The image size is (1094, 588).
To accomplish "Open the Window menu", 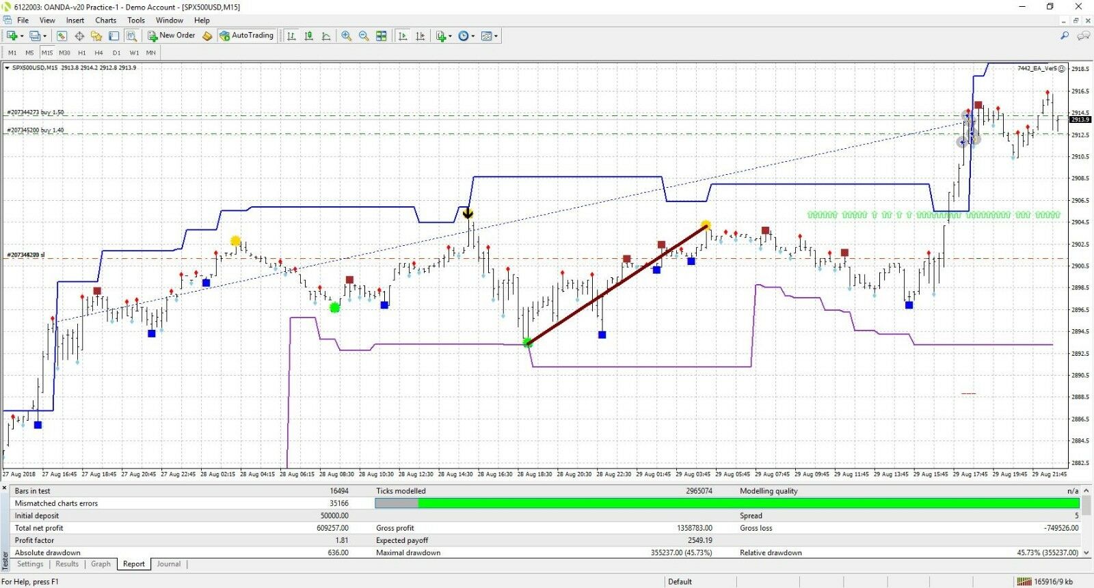I will pos(170,20).
